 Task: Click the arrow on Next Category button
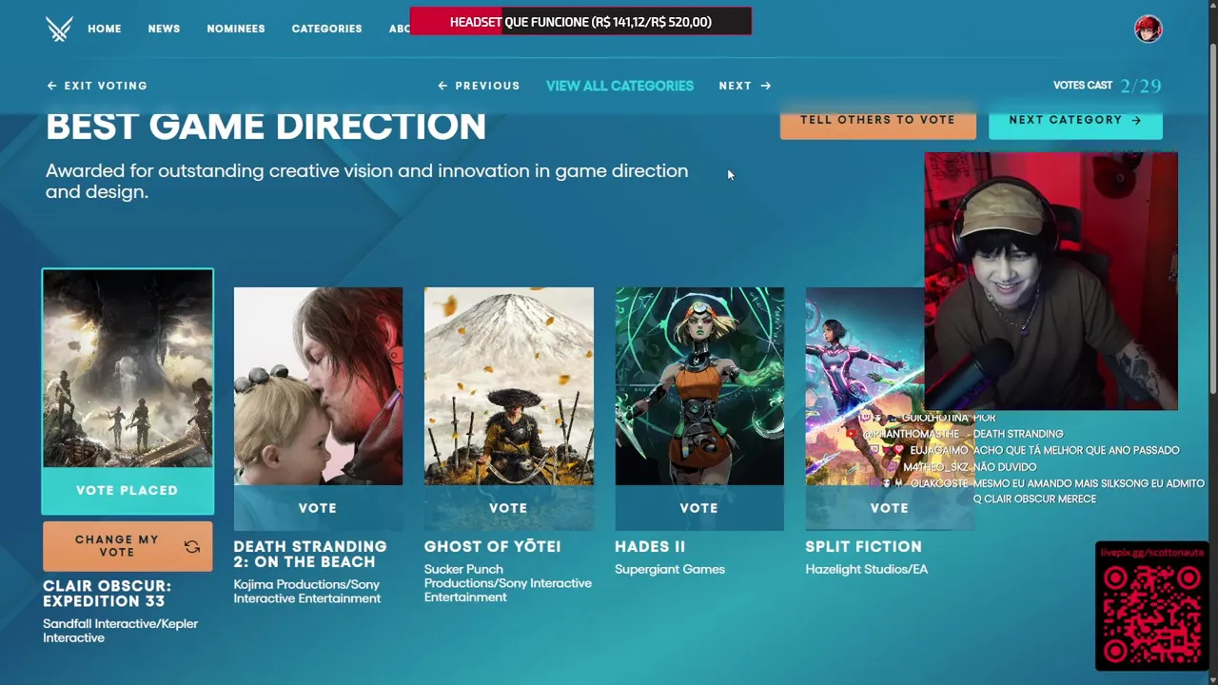1136,120
